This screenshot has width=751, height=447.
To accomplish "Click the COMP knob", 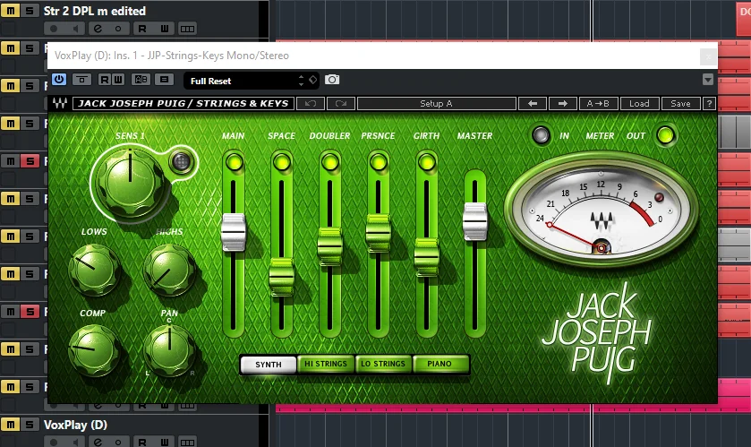I will pos(93,350).
